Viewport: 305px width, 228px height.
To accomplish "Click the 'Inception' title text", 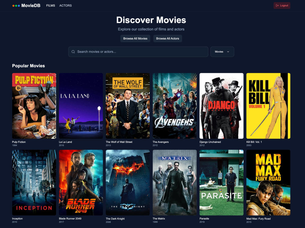I will coord(17,219).
